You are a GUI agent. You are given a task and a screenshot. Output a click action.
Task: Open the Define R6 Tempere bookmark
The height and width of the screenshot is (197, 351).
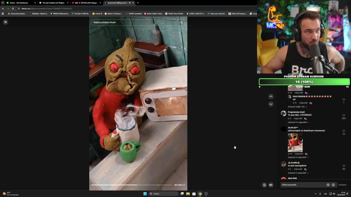point(237,13)
